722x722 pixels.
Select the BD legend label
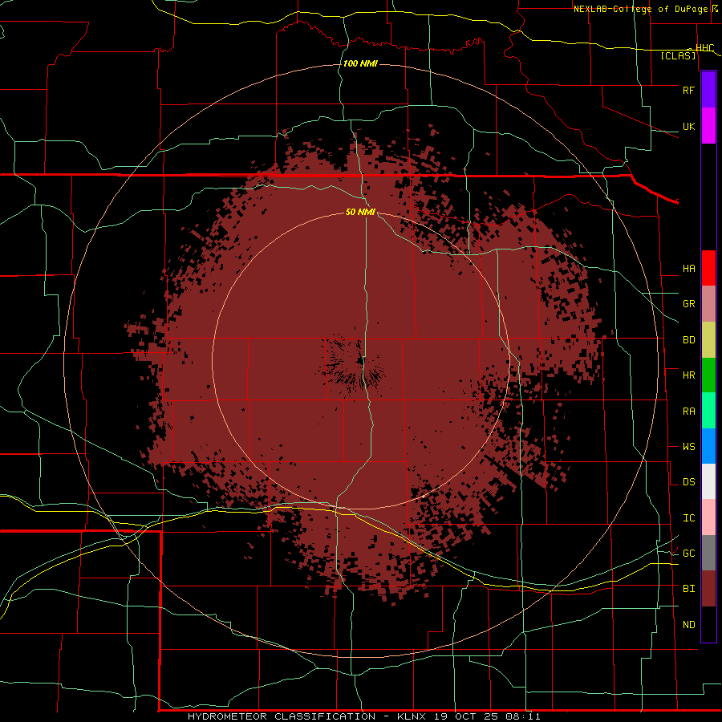[x=688, y=340]
